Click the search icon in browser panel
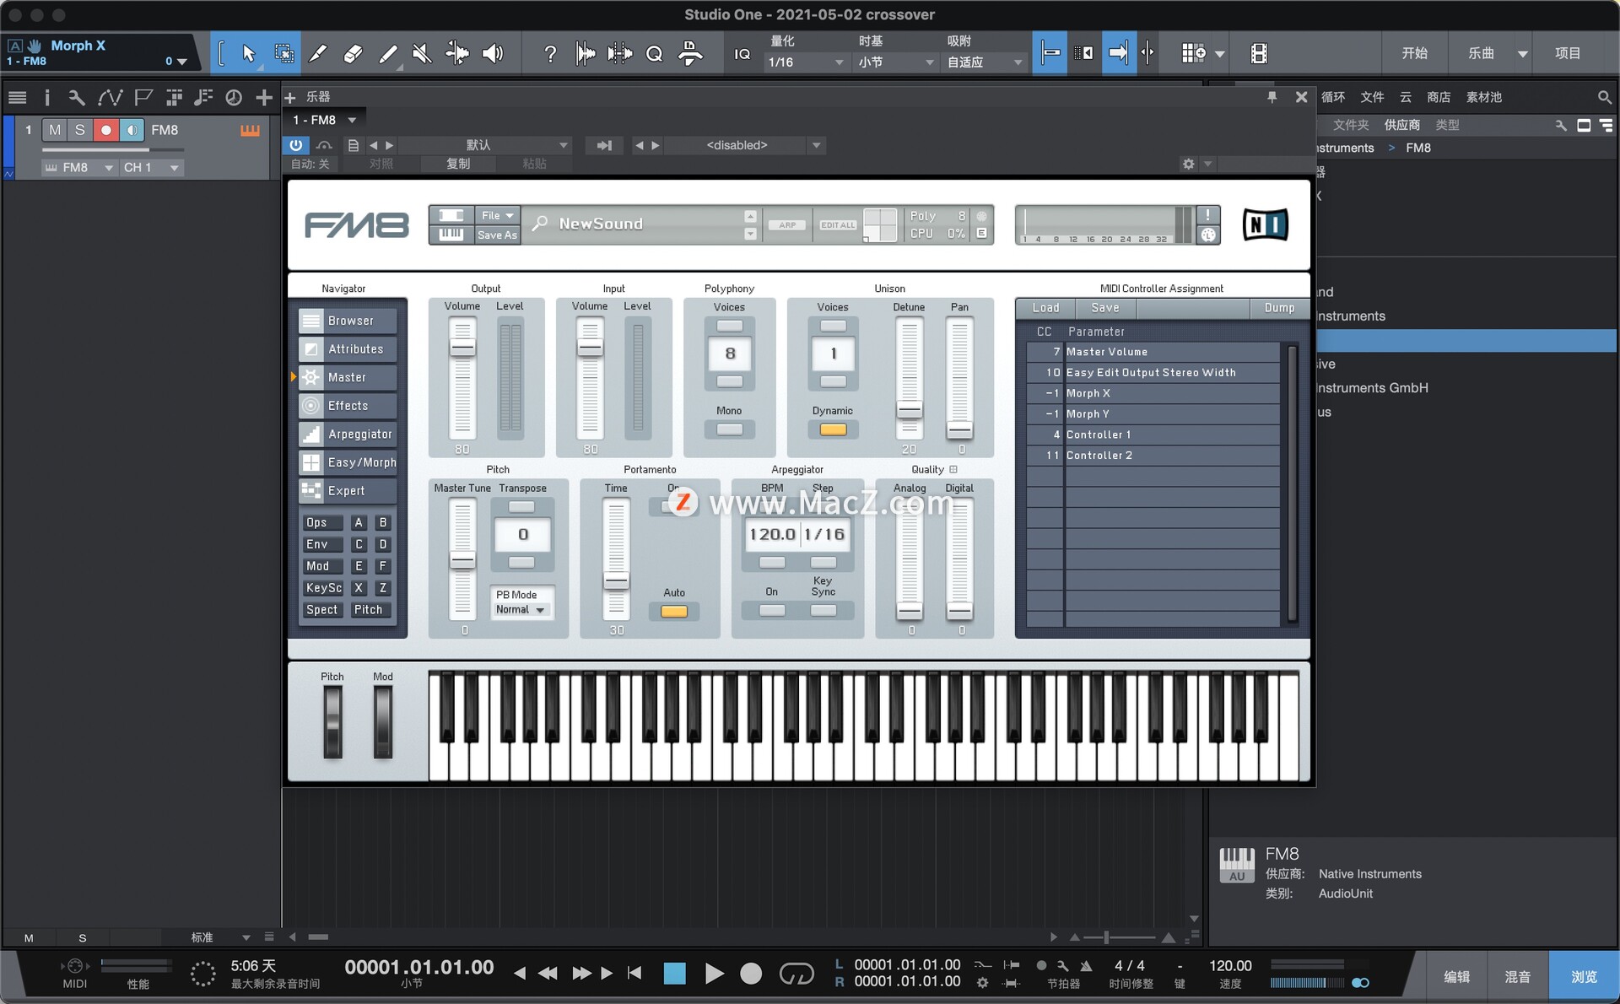The height and width of the screenshot is (1004, 1620). click(x=1604, y=98)
